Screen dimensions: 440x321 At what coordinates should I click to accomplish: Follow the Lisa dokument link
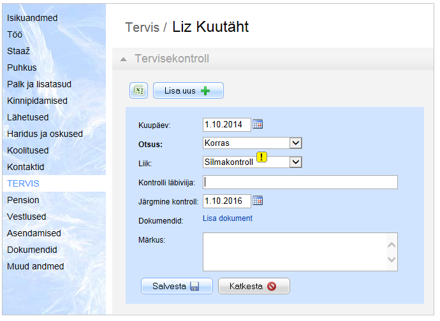pyautogui.click(x=228, y=218)
